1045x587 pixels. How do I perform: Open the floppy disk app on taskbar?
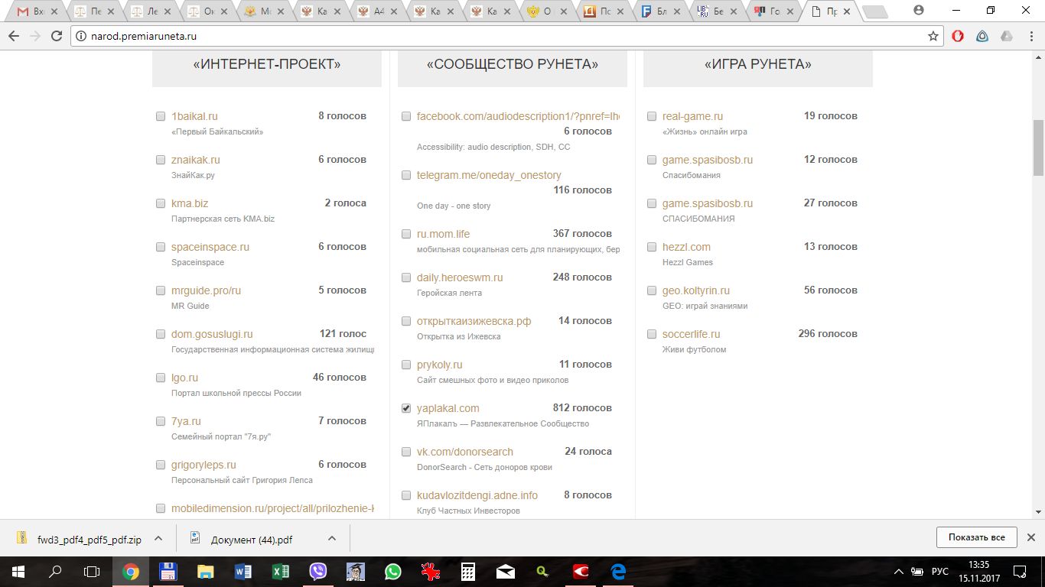pos(168,572)
